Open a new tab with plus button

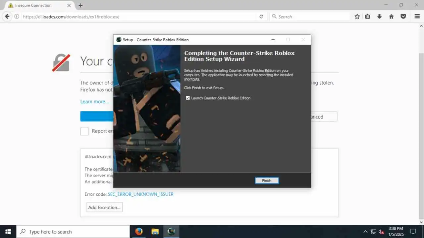(80, 5)
